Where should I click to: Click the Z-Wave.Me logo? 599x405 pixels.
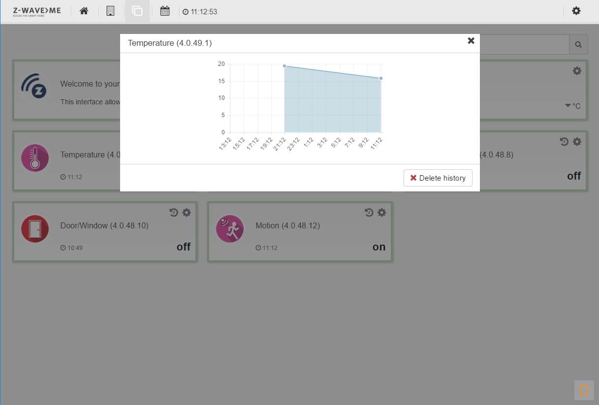pos(37,11)
